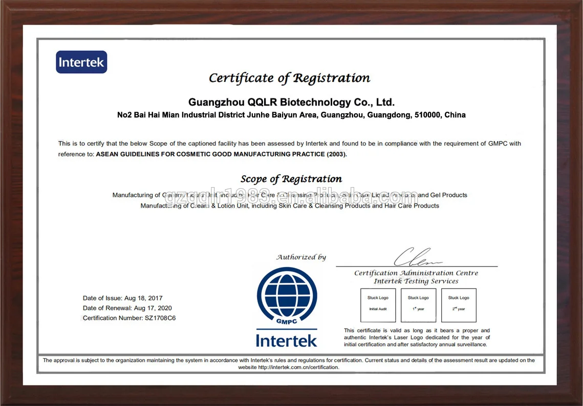Select the Stuck Logo 2nd year box
The height and width of the screenshot is (406, 583).
[x=459, y=305]
